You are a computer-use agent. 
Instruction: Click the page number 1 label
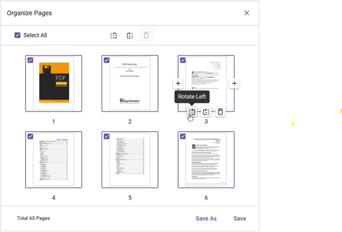(x=53, y=122)
